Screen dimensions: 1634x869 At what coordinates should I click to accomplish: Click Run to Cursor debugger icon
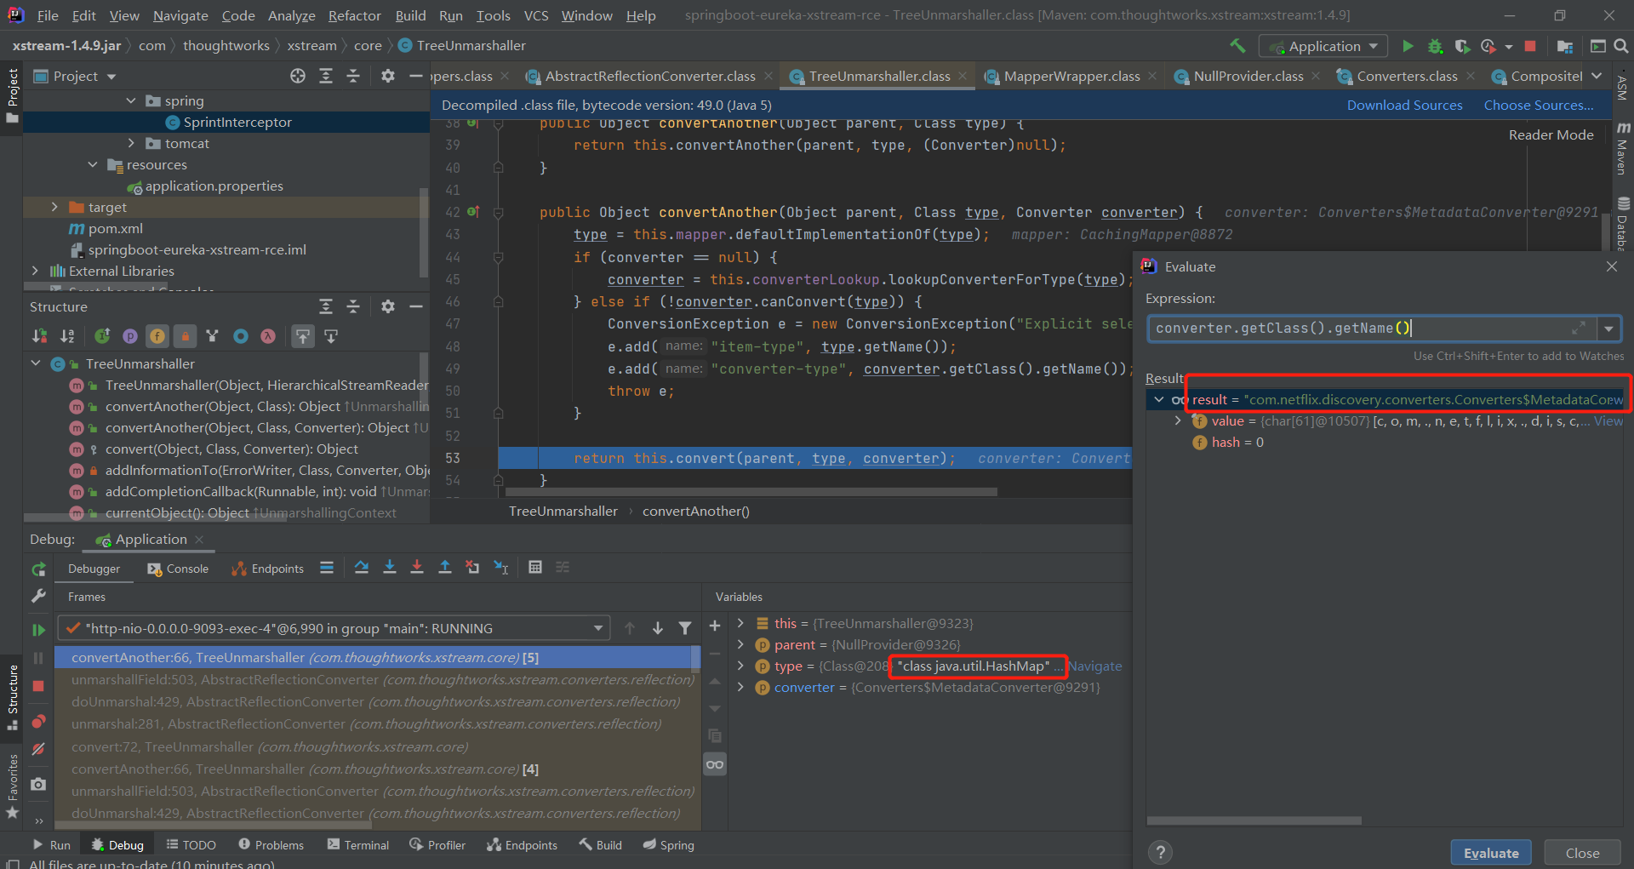[501, 567]
